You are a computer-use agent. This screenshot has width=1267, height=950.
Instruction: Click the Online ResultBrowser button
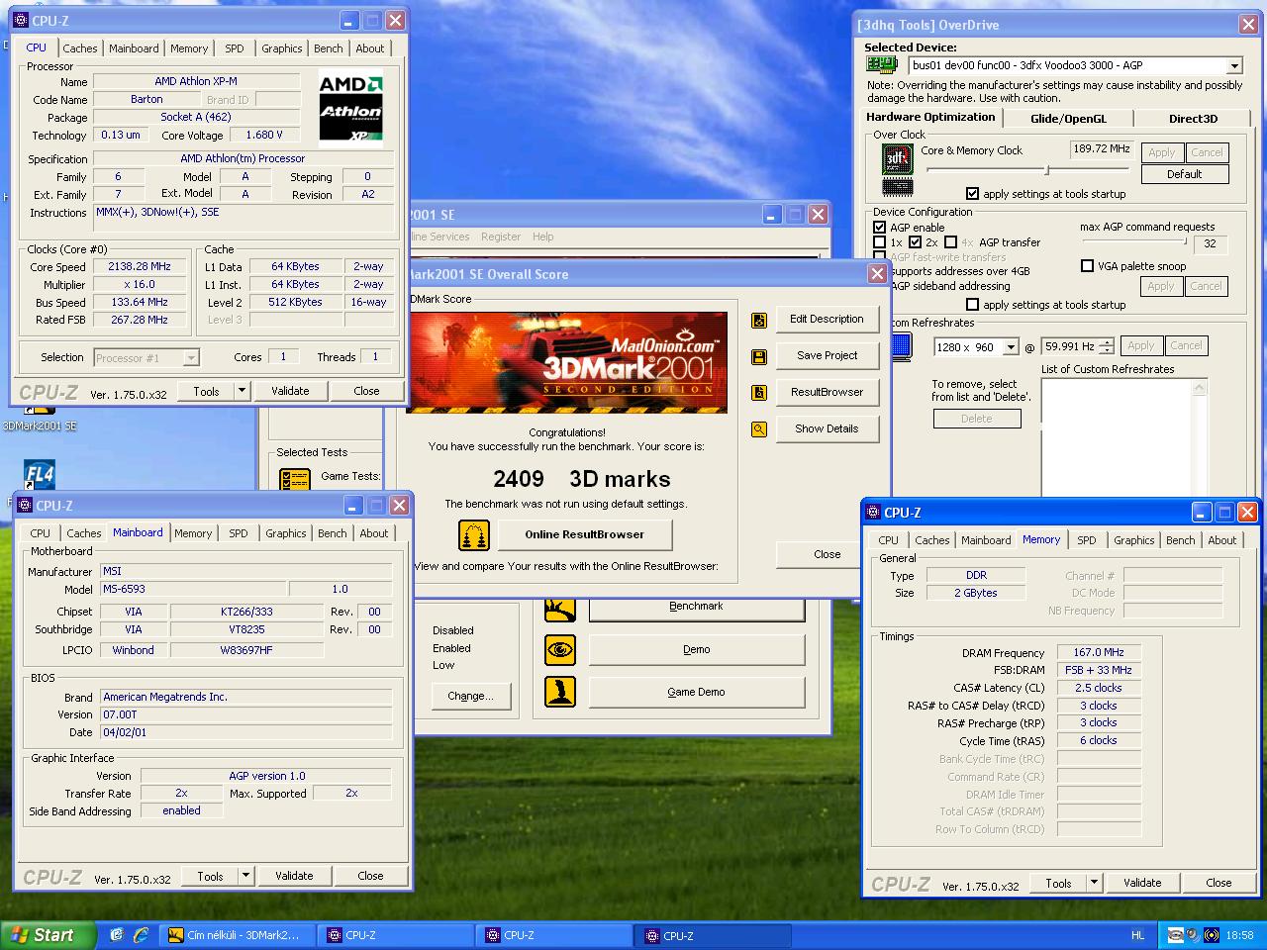(x=584, y=534)
